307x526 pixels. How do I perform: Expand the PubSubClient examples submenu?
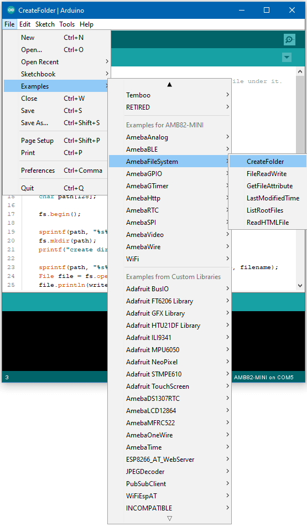(x=170, y=484)
